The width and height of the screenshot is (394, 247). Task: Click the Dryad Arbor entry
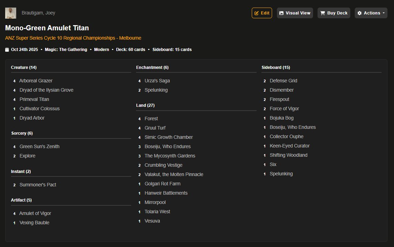click(x=32, y=118)
